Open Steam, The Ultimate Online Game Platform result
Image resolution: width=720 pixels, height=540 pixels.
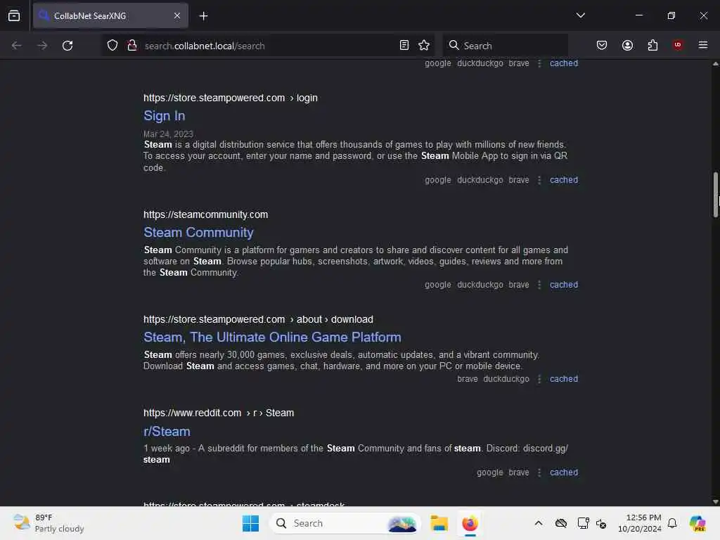point(272,337)
